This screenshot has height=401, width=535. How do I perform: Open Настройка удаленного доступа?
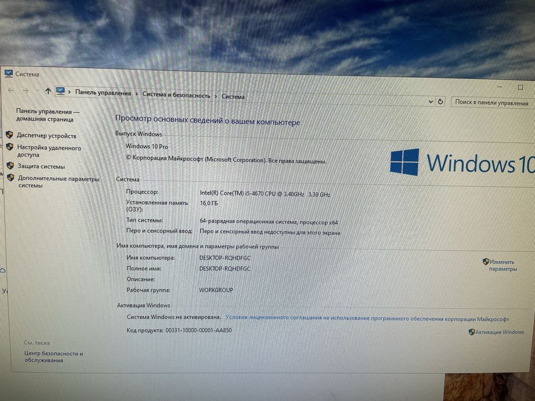(x=49, y=151)
